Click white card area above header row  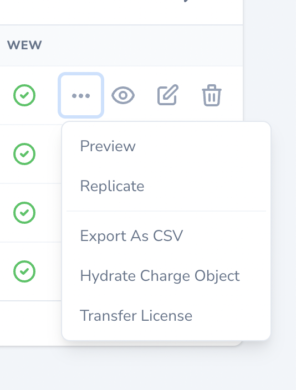coord(100,12)
